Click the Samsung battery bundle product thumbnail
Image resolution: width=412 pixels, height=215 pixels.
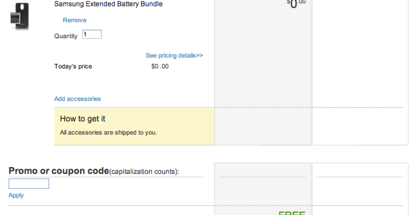click(x=19, y=16)
